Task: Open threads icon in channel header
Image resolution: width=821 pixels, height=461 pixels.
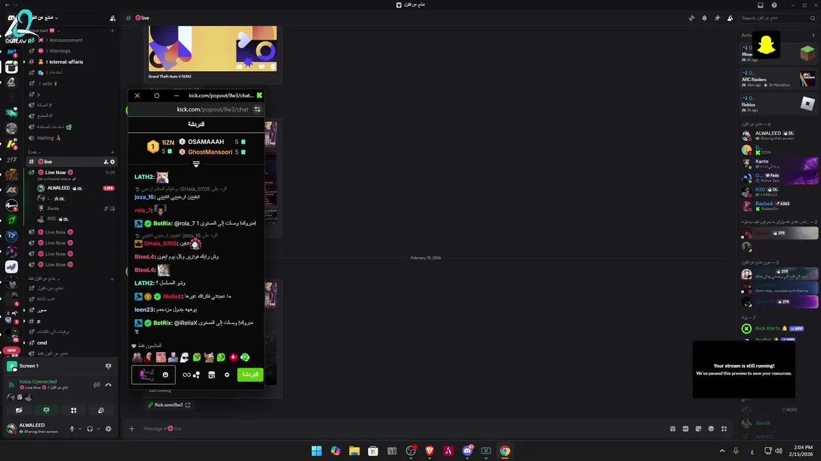Action: pyautogui.click(x=691, y=18)
